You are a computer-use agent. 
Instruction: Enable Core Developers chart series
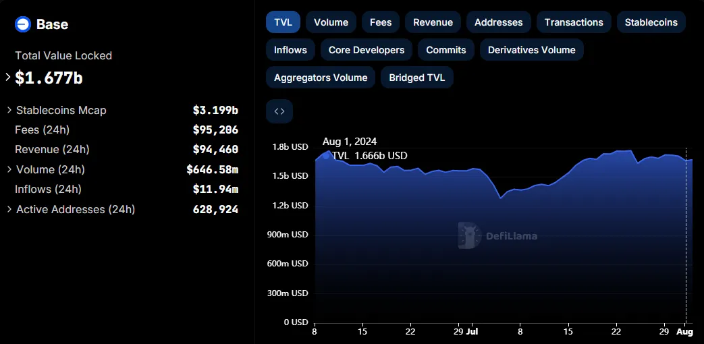point(367,50)
